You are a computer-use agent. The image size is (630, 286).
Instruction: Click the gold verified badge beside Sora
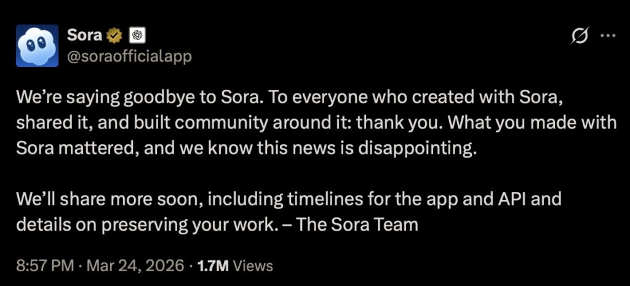point(114,36)
